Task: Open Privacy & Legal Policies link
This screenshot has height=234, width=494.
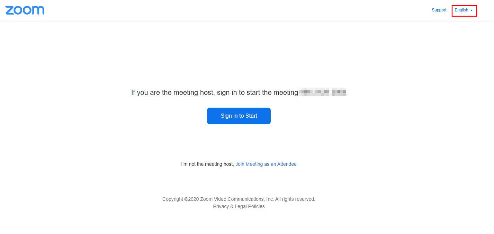Action: click(239, 206)
